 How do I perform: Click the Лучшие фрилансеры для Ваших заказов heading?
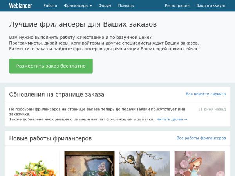click(x=83, y=24)
